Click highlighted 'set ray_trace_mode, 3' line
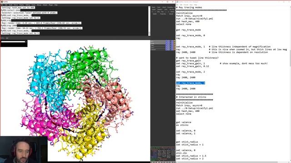Viewport: 291px width, 163px height. pos(191,83)
